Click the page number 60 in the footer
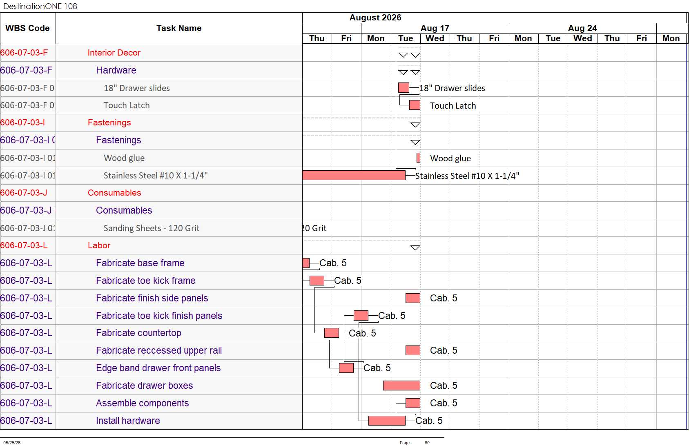The height and width of the screenshot is (448, 689). [427, 443]
